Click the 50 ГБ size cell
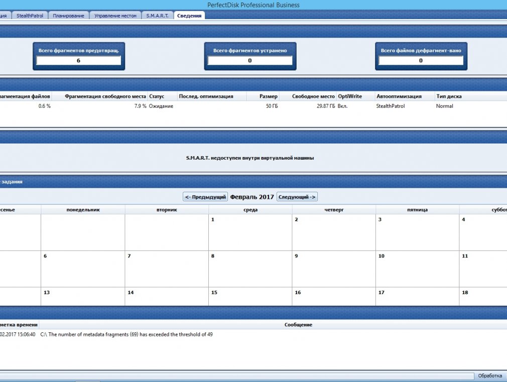 [272, 106]
